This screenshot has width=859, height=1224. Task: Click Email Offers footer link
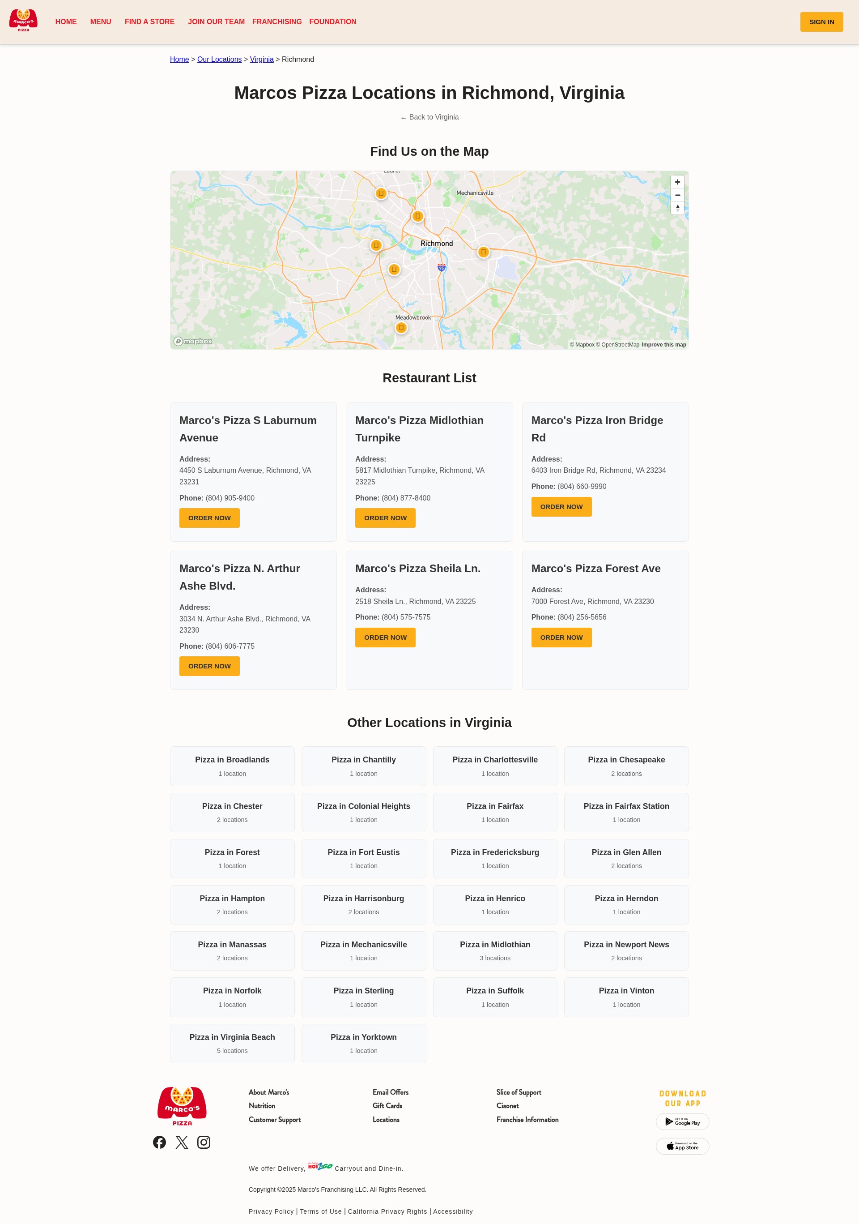[x=391, y=1092]
